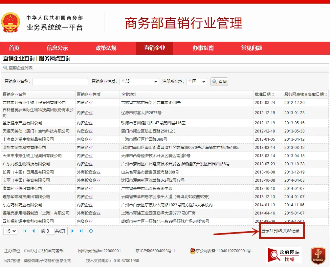Viewport: 330px width, 267px height.
Task: Click address 上海市闵行区竹园路398号
Action: coord(144,139)
